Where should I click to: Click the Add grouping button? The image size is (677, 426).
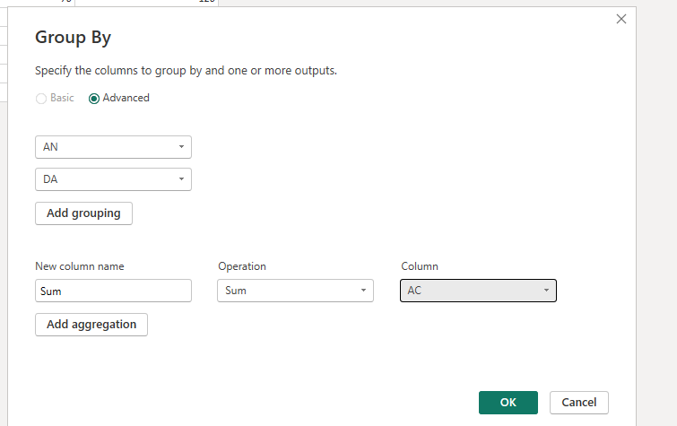pos(83,213)
